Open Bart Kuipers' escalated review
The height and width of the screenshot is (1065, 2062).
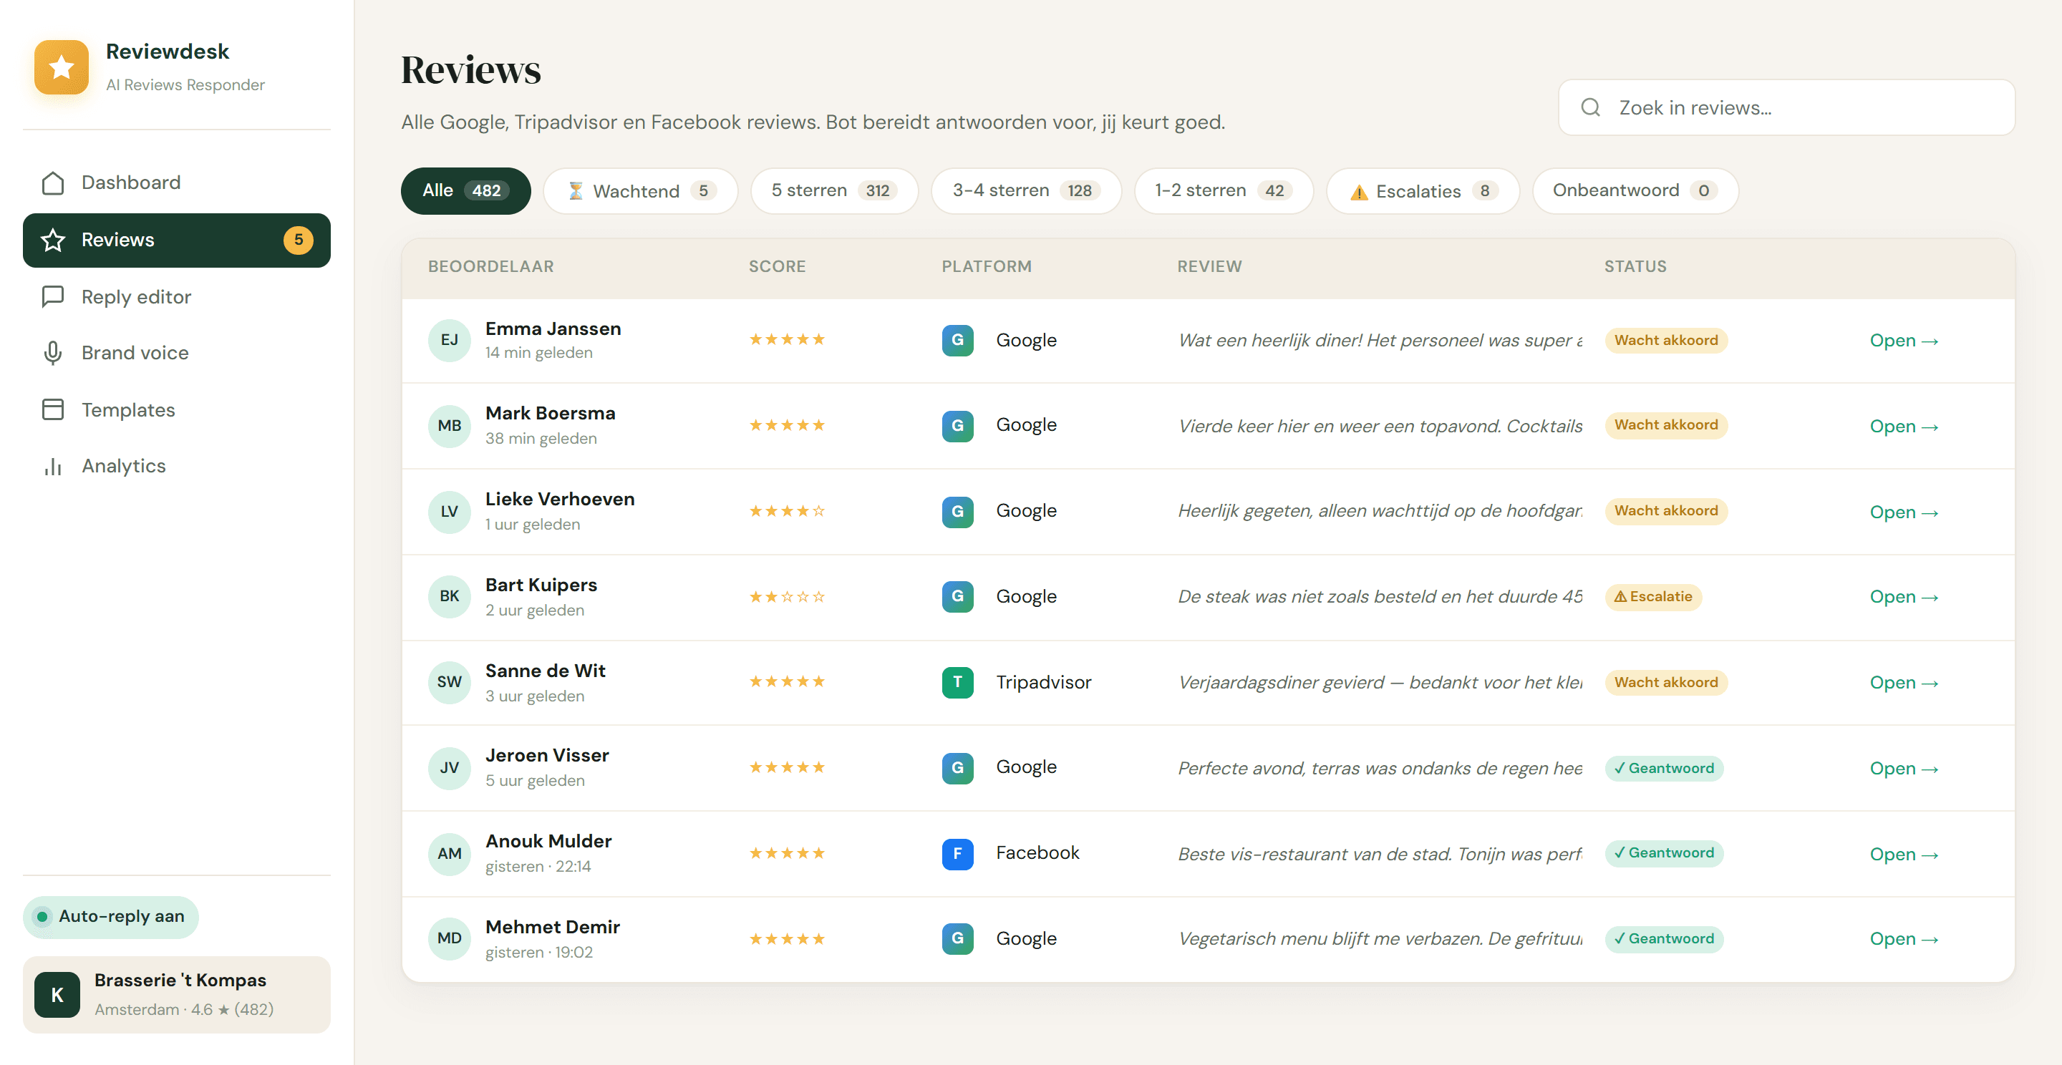coord(1904,597)
